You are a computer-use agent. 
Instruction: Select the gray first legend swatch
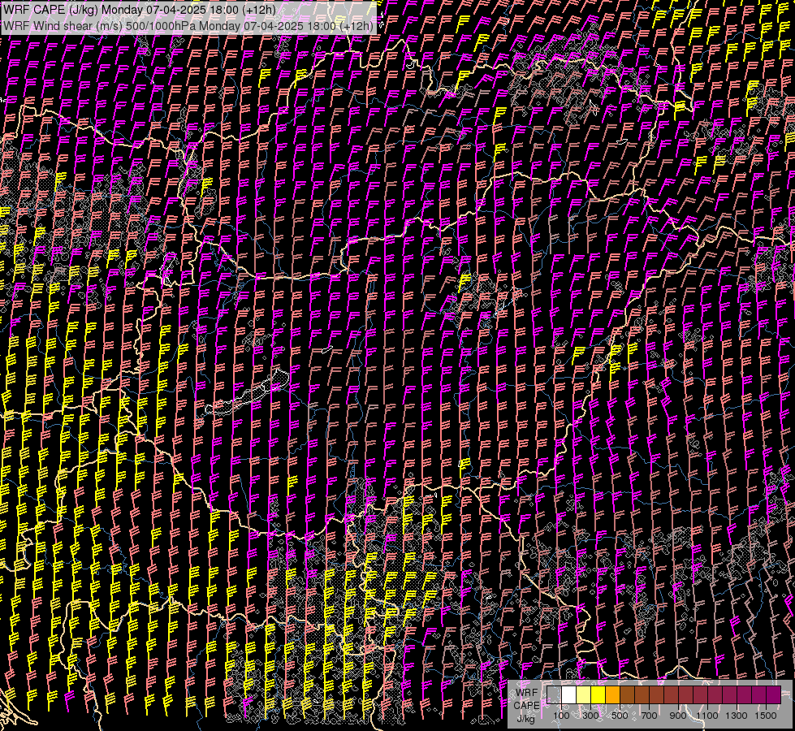(x=554, y=695)
